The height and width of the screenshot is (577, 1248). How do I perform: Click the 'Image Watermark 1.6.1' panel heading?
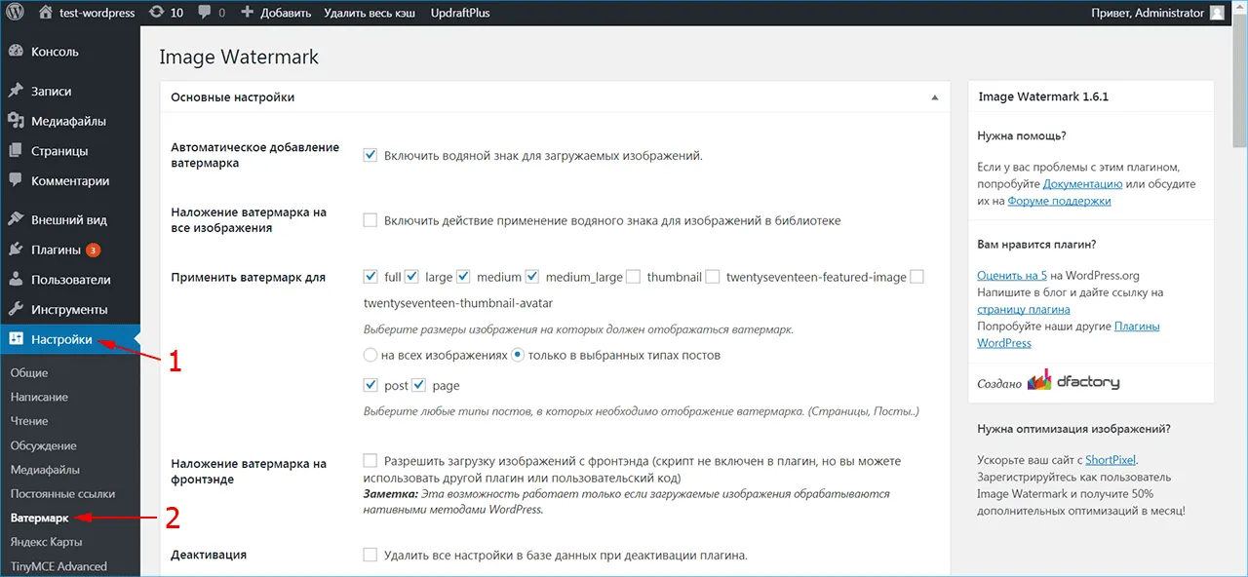coord(1043,96)
